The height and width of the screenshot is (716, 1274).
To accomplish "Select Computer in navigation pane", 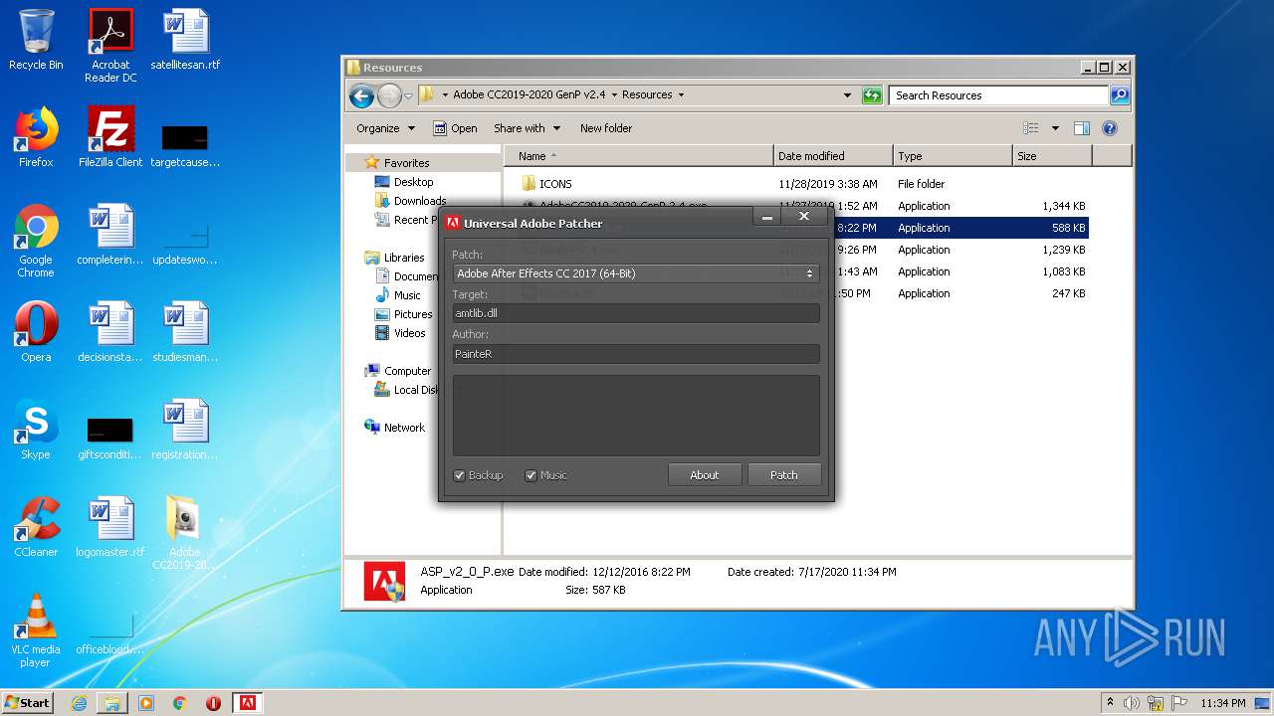I will pyautogui.click(x=407, y=371).
